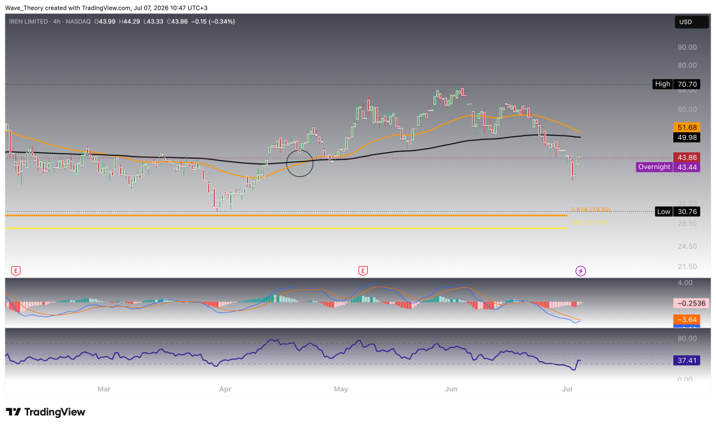The width and height of the screenshot is (716, 427).
Task: Click the High 70.70 price label
Action: point(676,84)
